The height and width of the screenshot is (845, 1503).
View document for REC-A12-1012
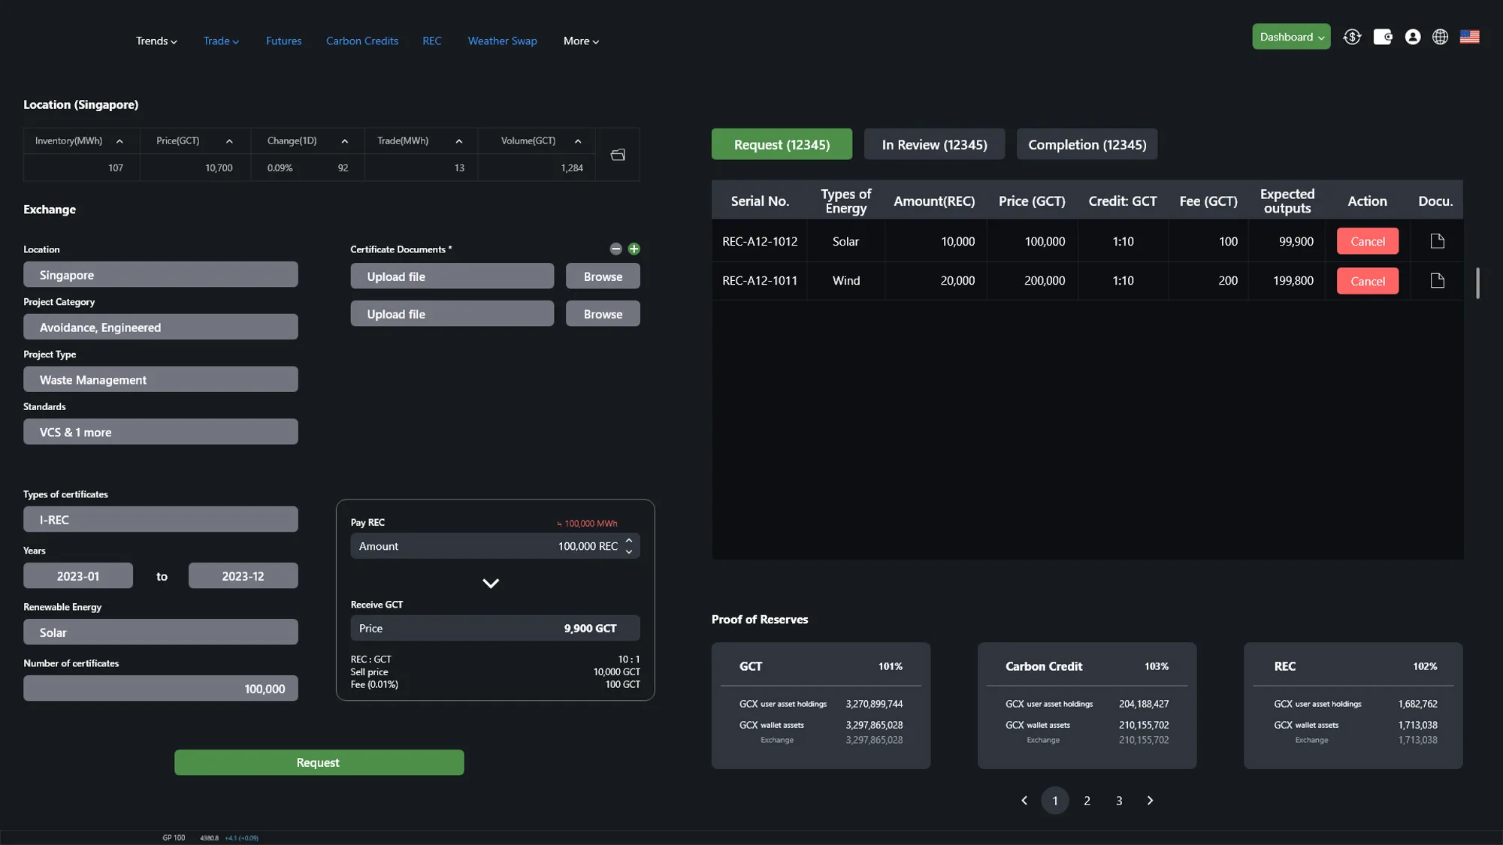point(1437,241)
